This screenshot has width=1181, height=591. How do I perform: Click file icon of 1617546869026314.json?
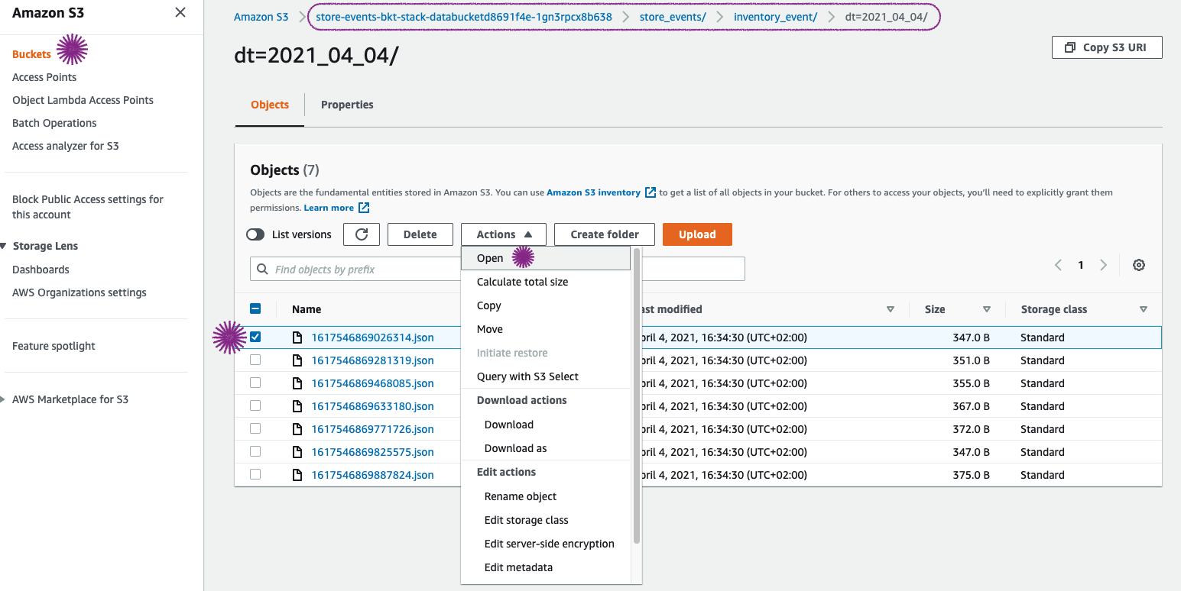(x=297, y=337)
